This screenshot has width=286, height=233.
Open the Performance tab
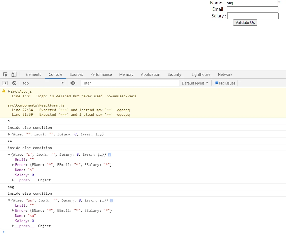pyautogui.click(x=101, y=75)
